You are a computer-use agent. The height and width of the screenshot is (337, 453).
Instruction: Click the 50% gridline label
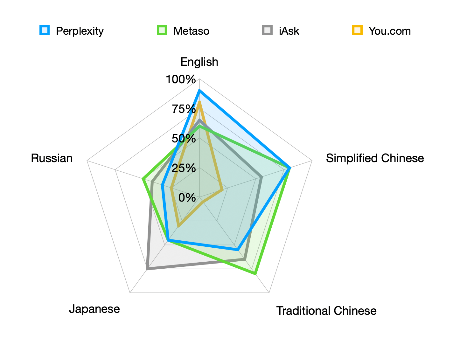pos(184,139)
